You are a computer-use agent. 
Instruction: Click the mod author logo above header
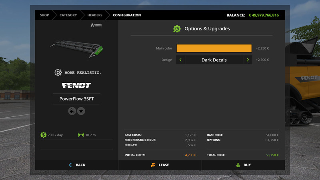coord(96,25)
